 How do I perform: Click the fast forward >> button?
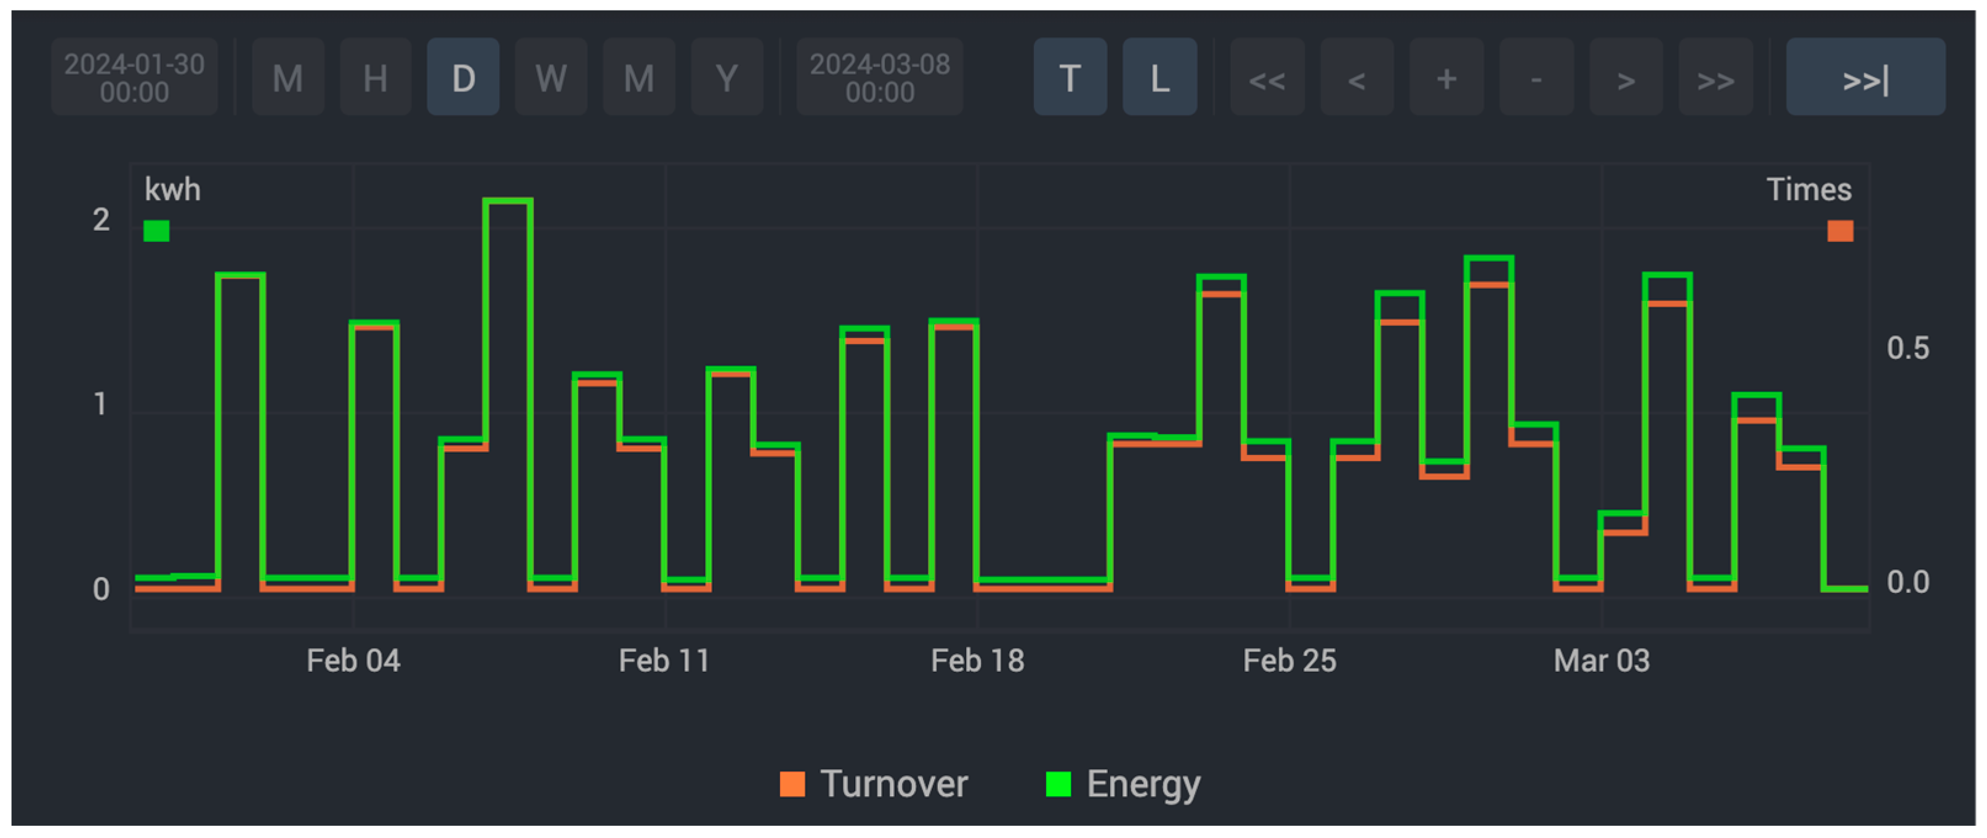[1715, 78]
